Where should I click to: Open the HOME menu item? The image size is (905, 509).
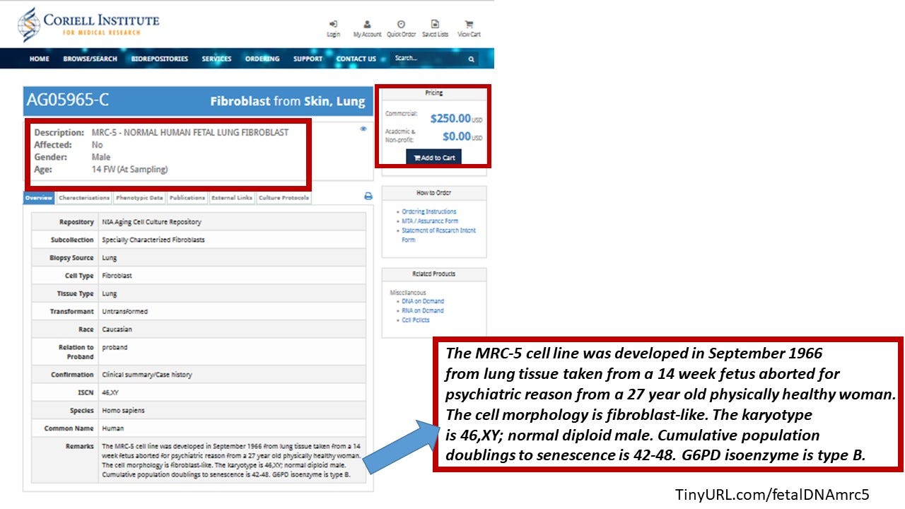[x=40, y=59]
